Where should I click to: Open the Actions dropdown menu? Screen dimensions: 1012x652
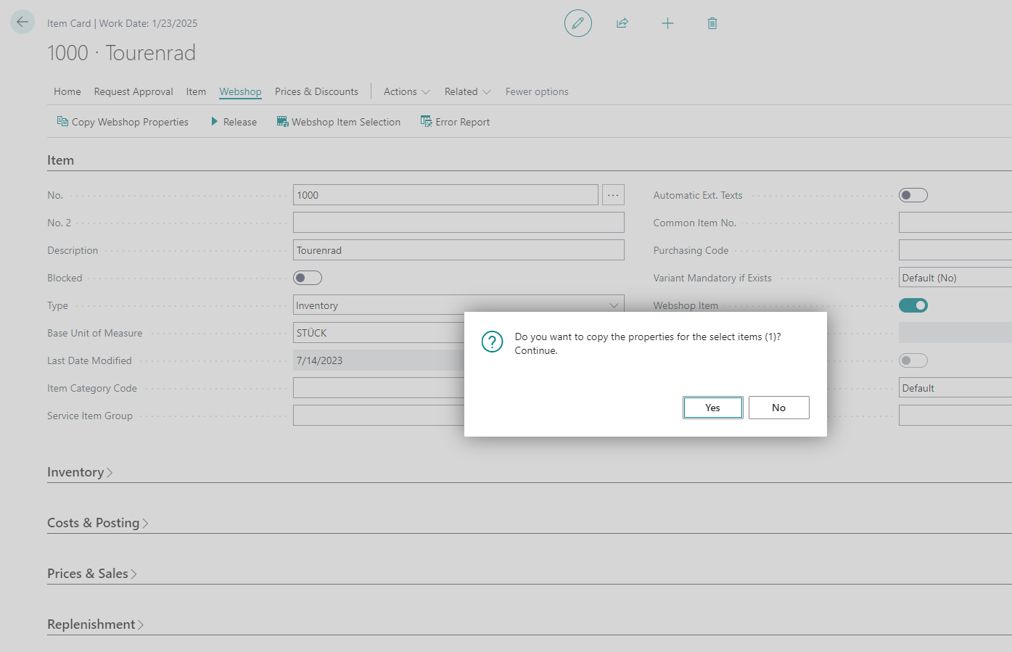pos(407,91)
